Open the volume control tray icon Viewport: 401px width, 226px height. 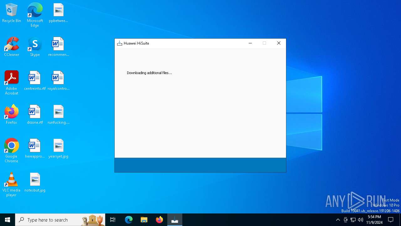pos(361,220)
